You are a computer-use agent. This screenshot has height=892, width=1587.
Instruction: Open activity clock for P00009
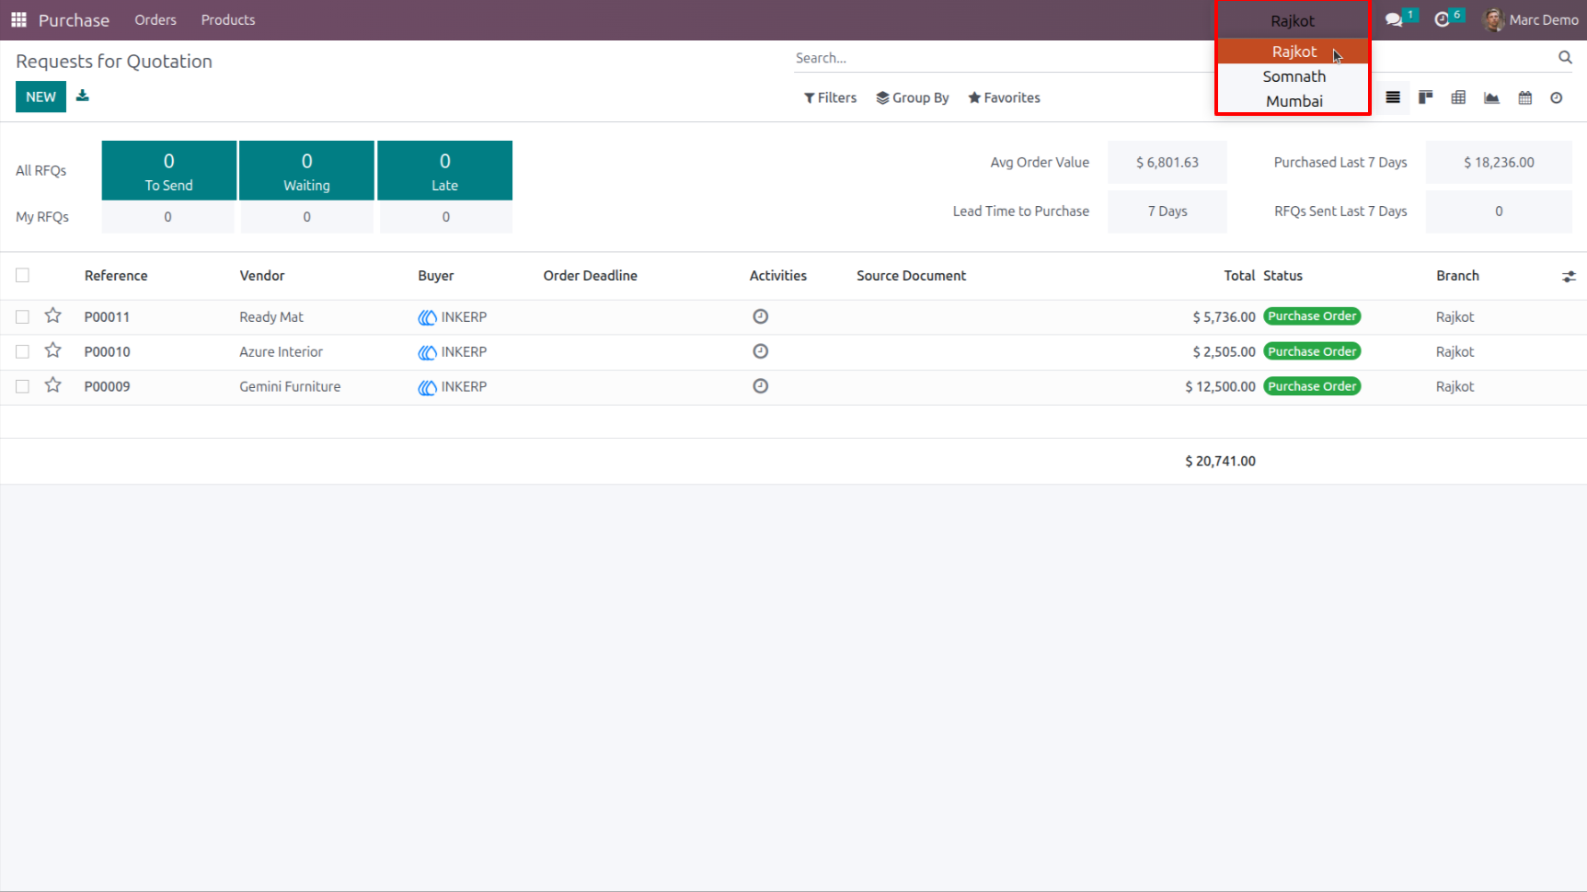click(761, 386)
